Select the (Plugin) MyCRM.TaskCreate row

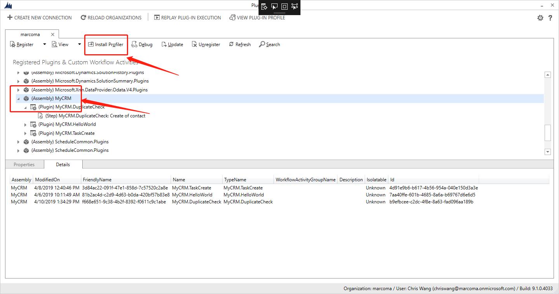coord(66,133)
